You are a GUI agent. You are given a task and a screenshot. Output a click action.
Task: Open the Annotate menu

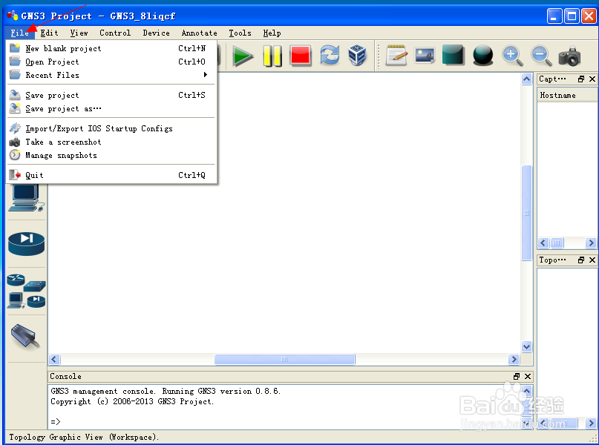point(200,33)
